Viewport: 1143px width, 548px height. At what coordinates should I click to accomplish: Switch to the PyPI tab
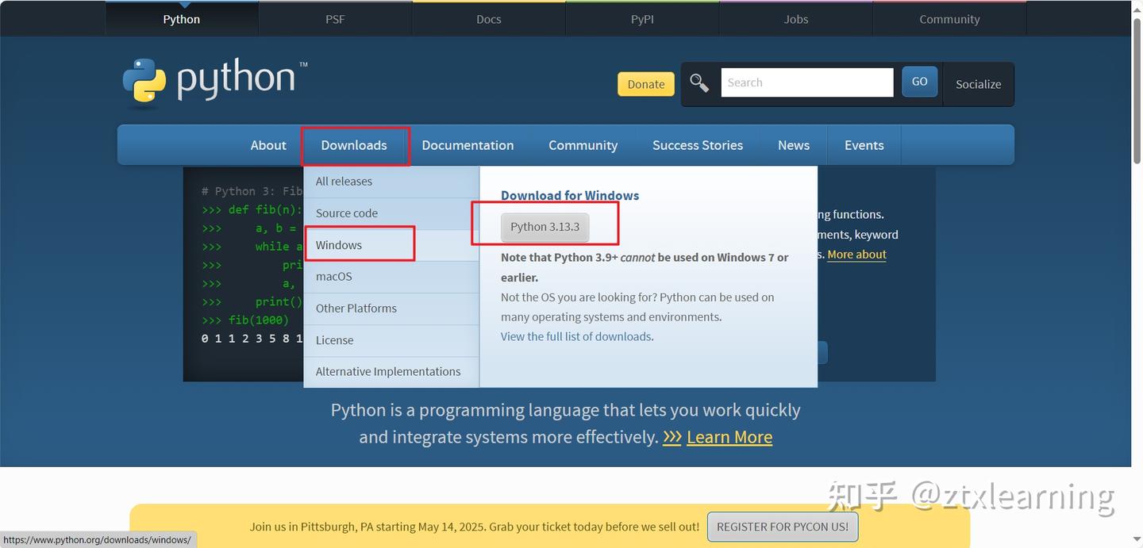[x=641, y=18]
